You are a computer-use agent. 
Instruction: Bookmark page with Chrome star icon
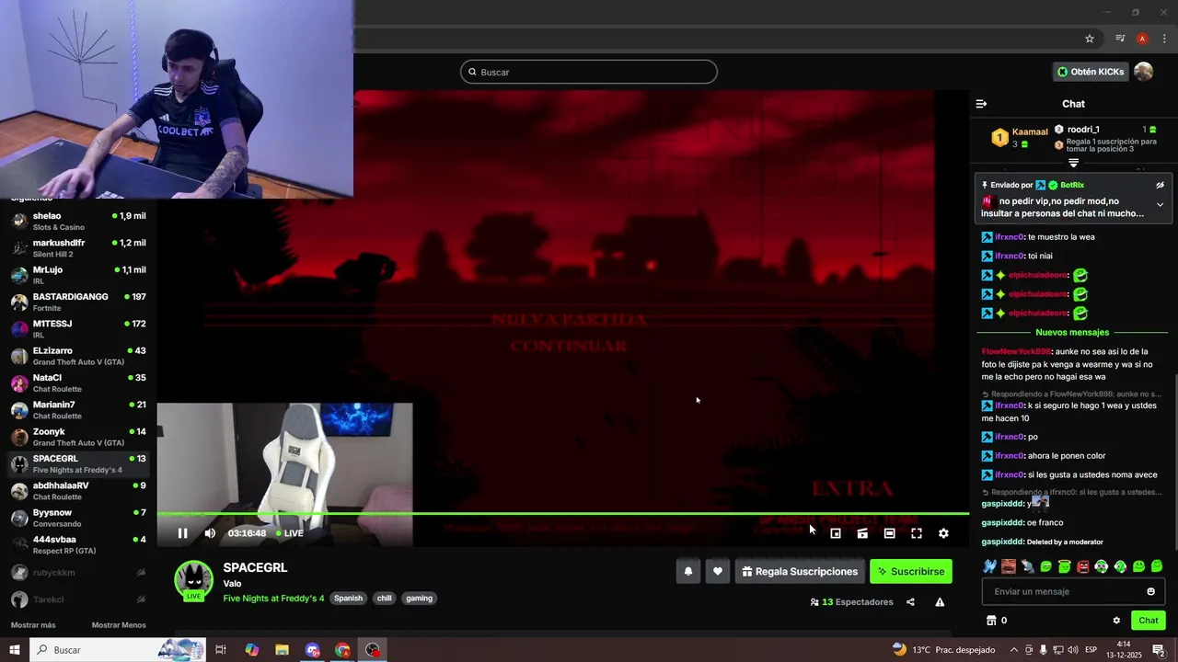coord(1090,39)
